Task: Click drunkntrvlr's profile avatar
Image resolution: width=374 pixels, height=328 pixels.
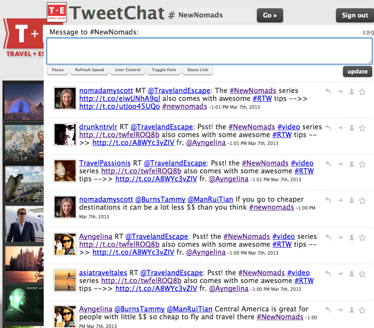Action: (x=65, y=134)
